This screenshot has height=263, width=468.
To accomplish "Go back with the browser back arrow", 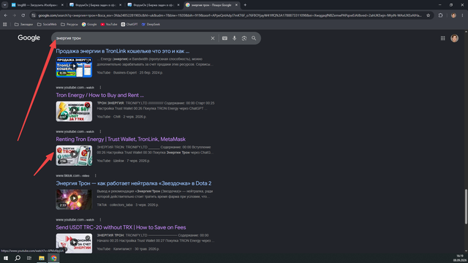I will coord(6,15).
